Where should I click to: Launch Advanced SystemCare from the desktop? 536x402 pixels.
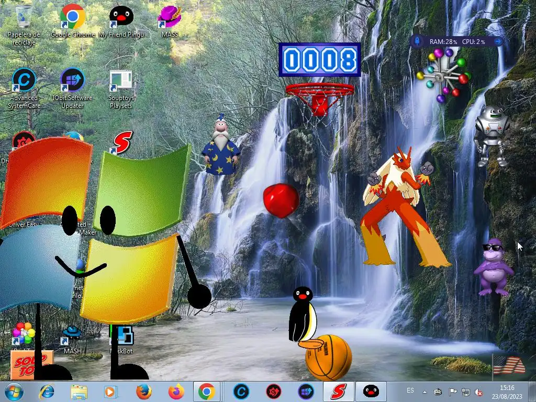tap(24, 88)
